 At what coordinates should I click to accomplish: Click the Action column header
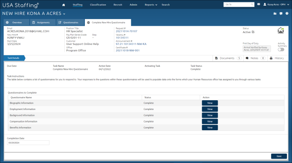tap(206, 97)
